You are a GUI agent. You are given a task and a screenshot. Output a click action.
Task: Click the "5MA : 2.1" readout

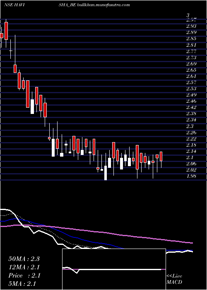click(x=22, y=284)
